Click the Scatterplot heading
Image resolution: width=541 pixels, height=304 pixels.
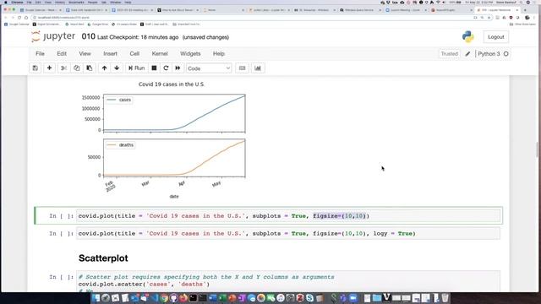(103, 258)
